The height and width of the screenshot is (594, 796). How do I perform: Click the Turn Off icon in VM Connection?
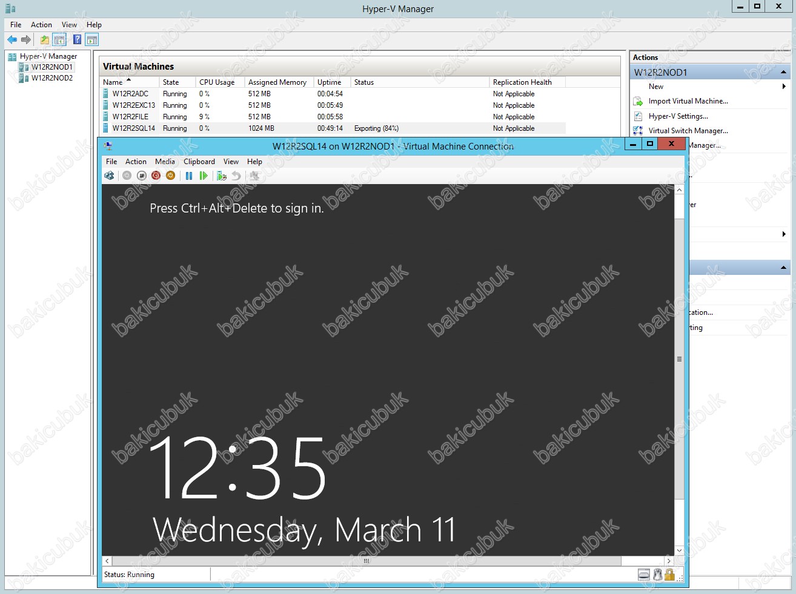point(141,176)
